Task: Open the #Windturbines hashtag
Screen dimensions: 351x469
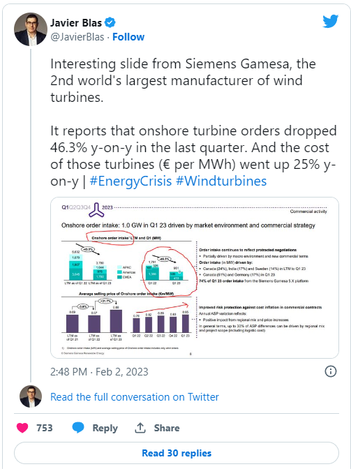Action: pos(221,181)
